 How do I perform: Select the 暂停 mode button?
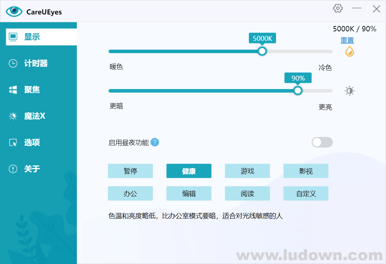click(x=130, y=171)
